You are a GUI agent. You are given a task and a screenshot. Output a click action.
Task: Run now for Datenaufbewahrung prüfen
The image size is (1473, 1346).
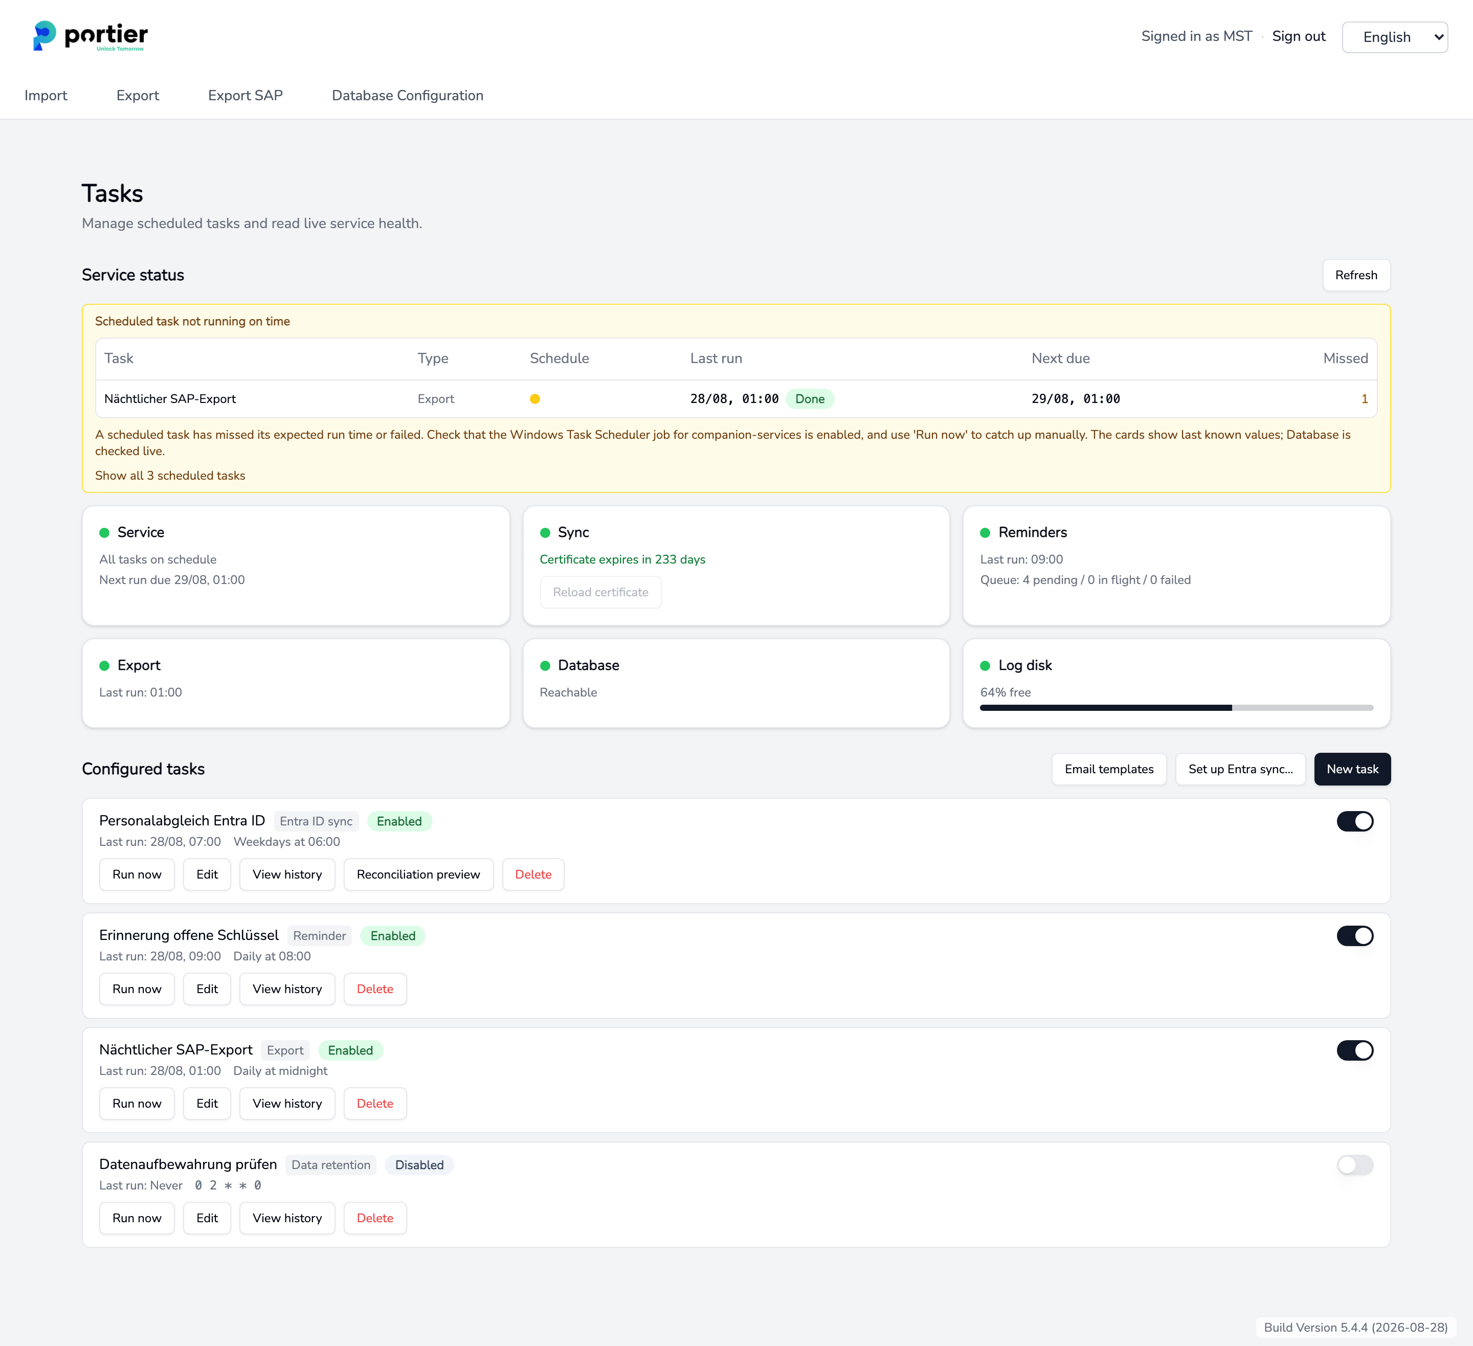pyautogui.click(x=137, y=1219)
